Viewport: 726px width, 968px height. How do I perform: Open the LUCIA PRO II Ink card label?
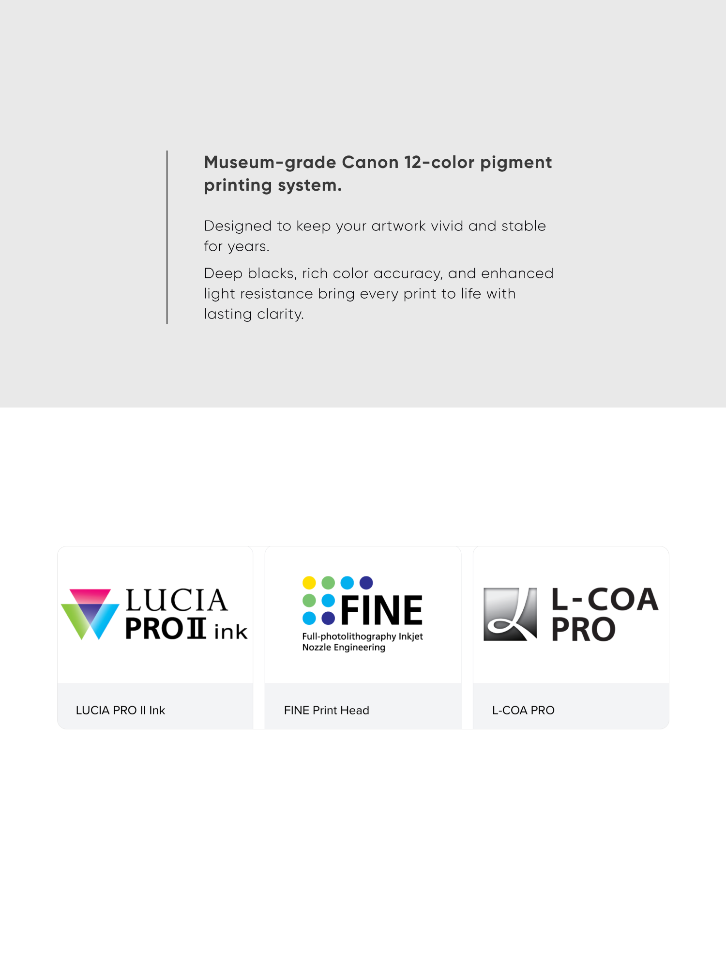coord(121,710)
